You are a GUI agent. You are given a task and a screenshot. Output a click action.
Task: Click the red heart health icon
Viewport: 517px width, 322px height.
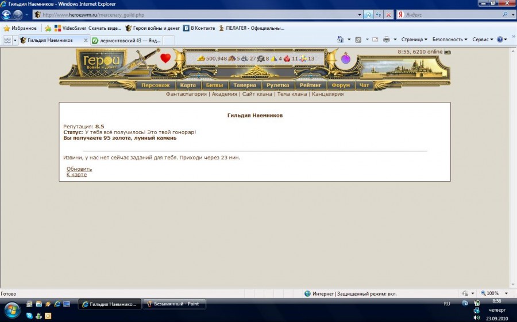(x=165, y=58)
